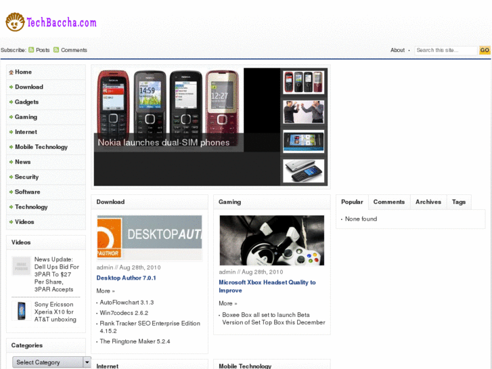
Task: Click the house icon beside Home
Action: pos(12,72)
